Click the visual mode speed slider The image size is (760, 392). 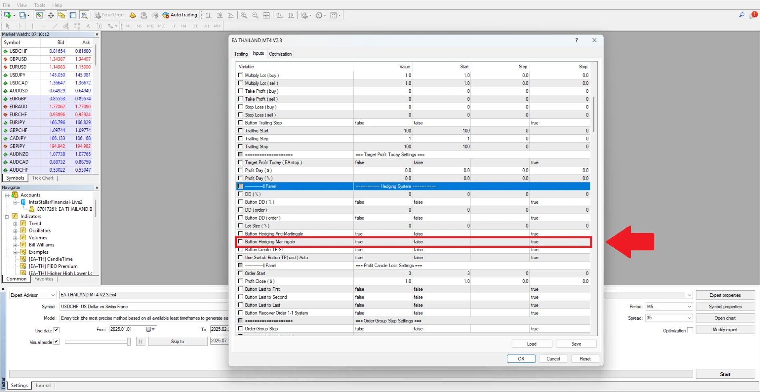[x=97, y=342]
